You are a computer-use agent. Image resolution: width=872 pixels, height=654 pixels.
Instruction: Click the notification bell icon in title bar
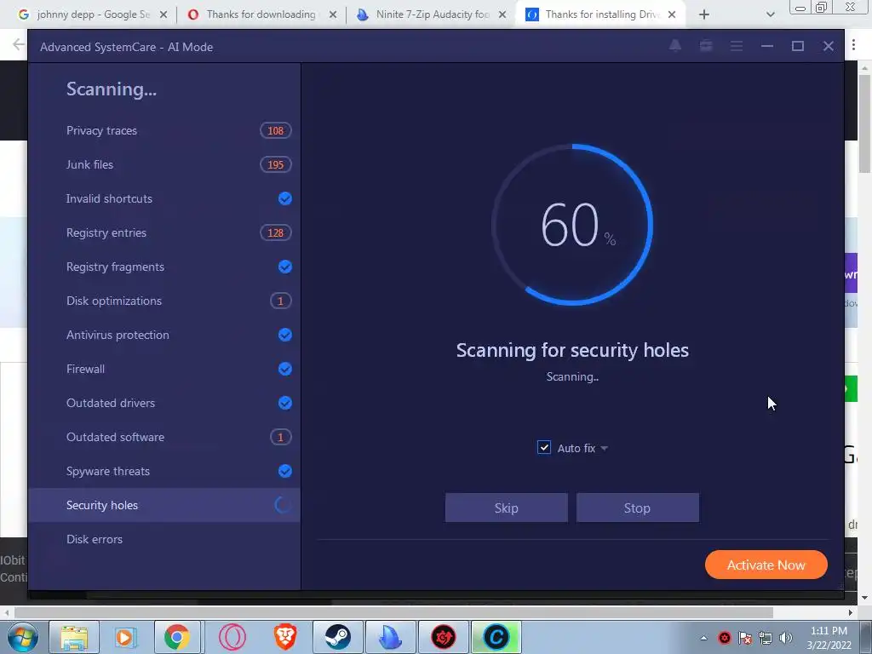click(x=675, y=46)
